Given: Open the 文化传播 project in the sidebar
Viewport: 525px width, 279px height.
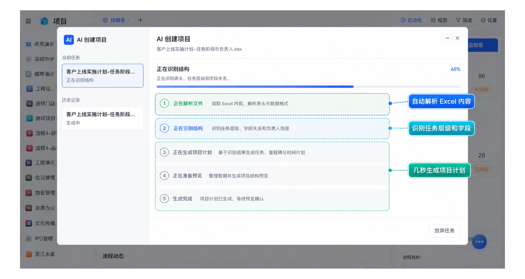Looking at the screenshot, I should [41, 223].
